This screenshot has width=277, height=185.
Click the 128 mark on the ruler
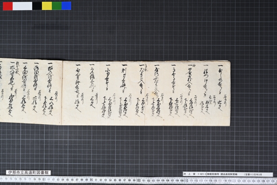click(272, 181)
